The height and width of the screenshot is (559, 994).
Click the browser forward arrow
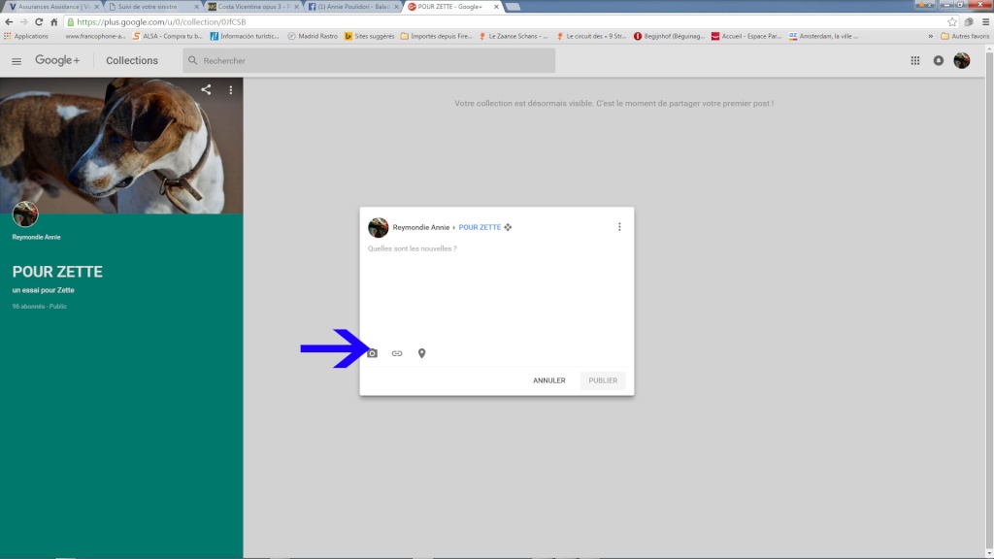point(23,21)
